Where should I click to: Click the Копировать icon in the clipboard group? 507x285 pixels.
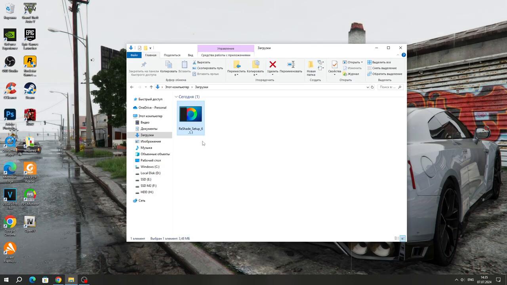(169, 65)
